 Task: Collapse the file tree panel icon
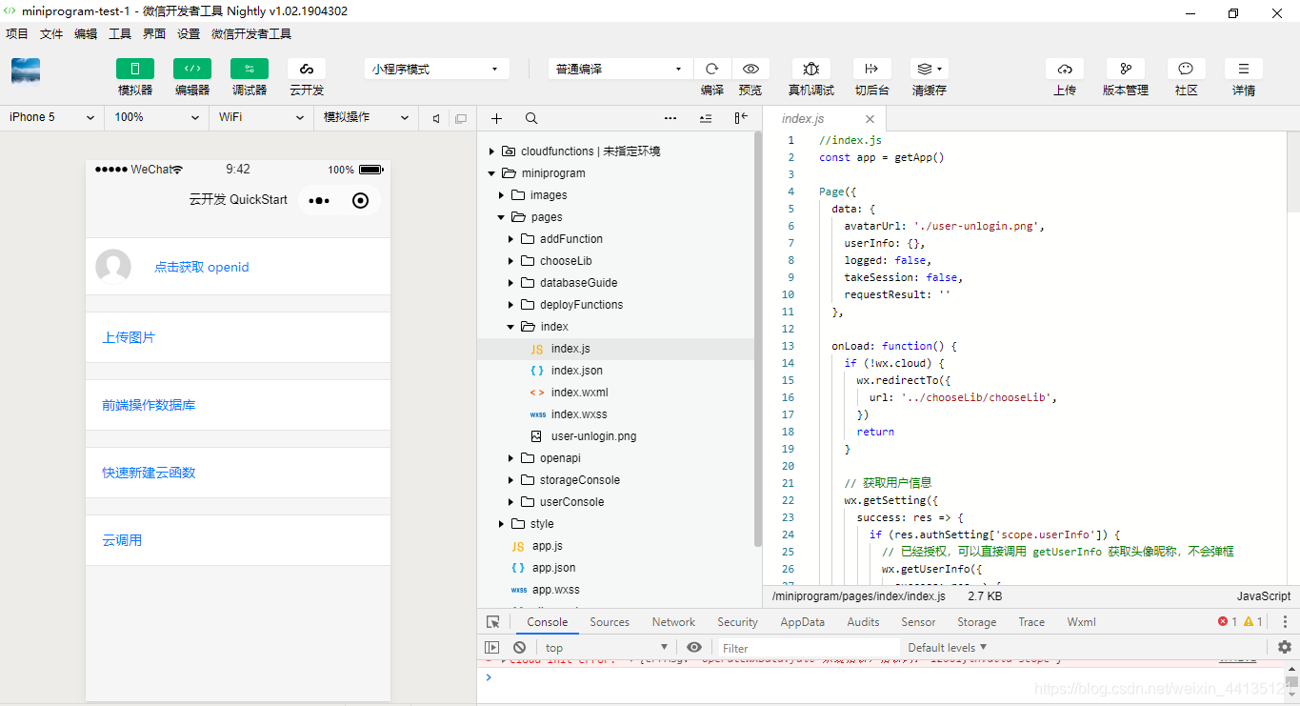(741, 118)
